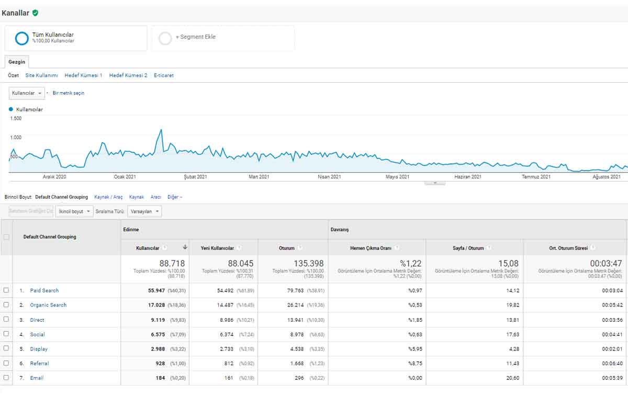Click the green verified shield beside Kanallar
The height and width of the screenshot is (419, 628).
click(35, 13)
